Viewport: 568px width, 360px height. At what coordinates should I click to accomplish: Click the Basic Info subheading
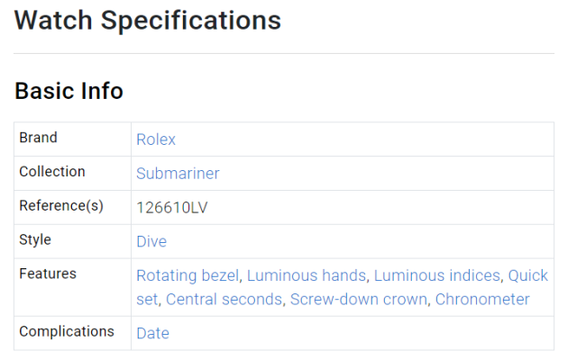[x=69, y=91]
